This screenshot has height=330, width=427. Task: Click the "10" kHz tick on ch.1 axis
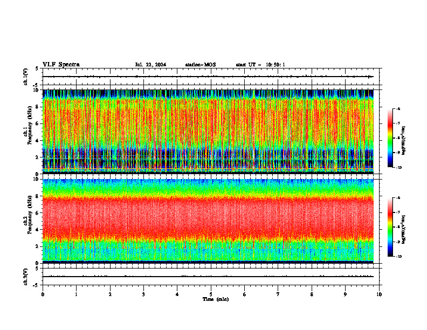(37, 90)
